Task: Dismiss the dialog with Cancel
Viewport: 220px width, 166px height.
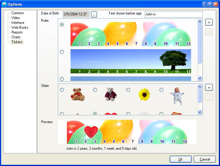Action: [205, 159]
